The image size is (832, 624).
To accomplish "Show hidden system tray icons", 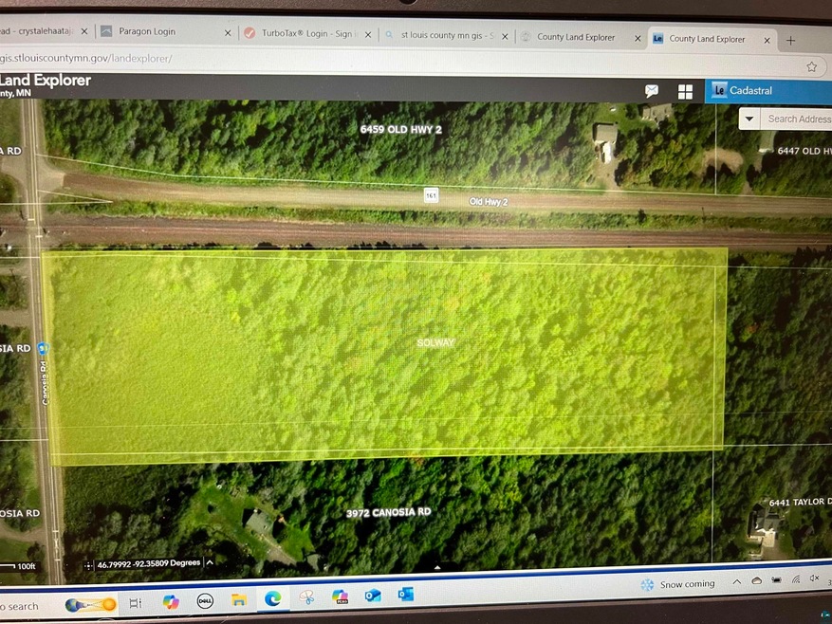I will [x=736, y=581].
